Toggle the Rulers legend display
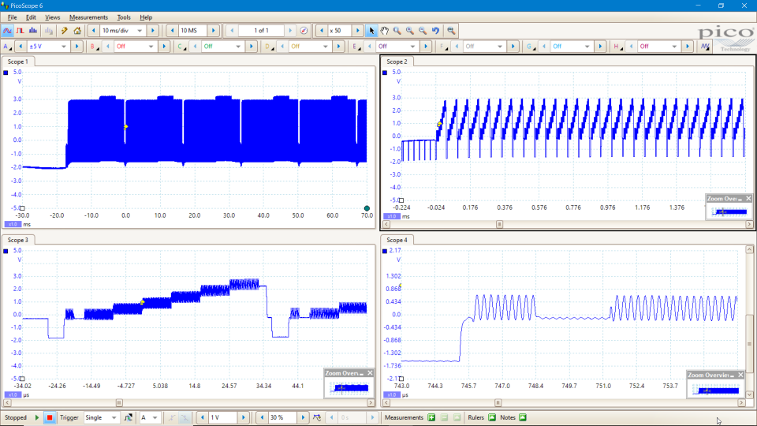 (x=492, y=417)
